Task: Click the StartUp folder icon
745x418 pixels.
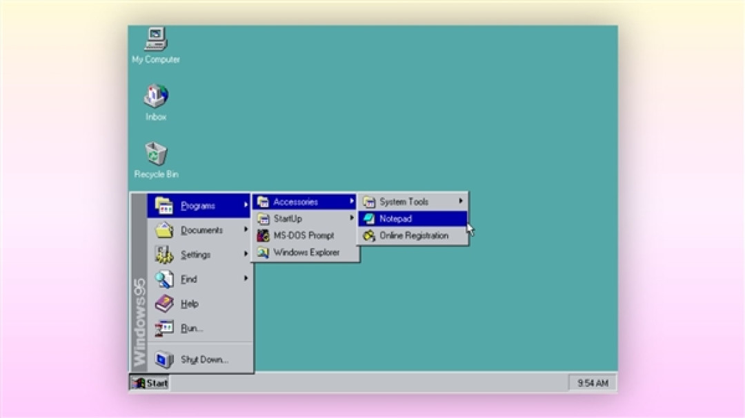Action: click(x=264, y=219)
